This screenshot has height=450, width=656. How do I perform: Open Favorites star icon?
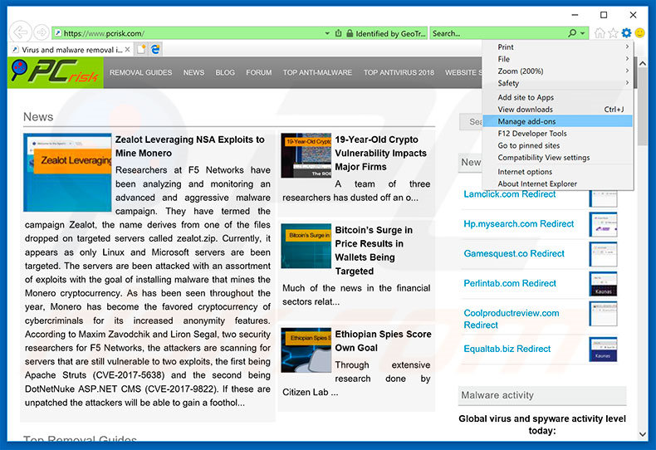click(613, 32)
